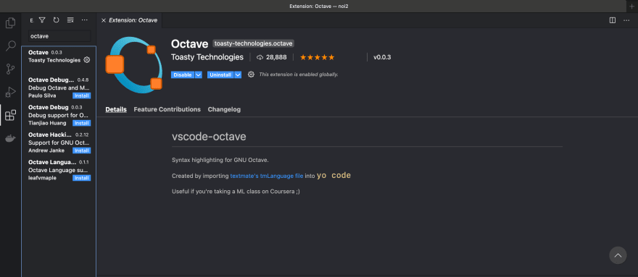The width and height of the screenshot is (638, 277).
Task: Click the scroll-to-top arrow button
Action: click(x=618, y=255)
